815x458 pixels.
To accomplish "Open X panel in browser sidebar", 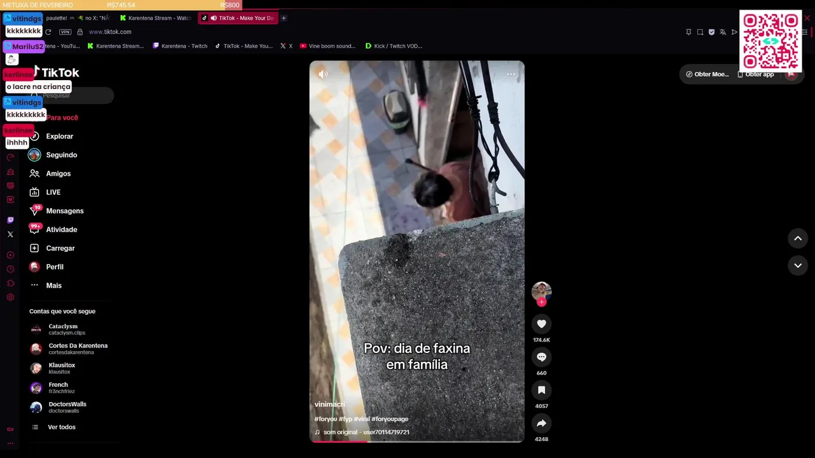I will (x=10, y=234).
